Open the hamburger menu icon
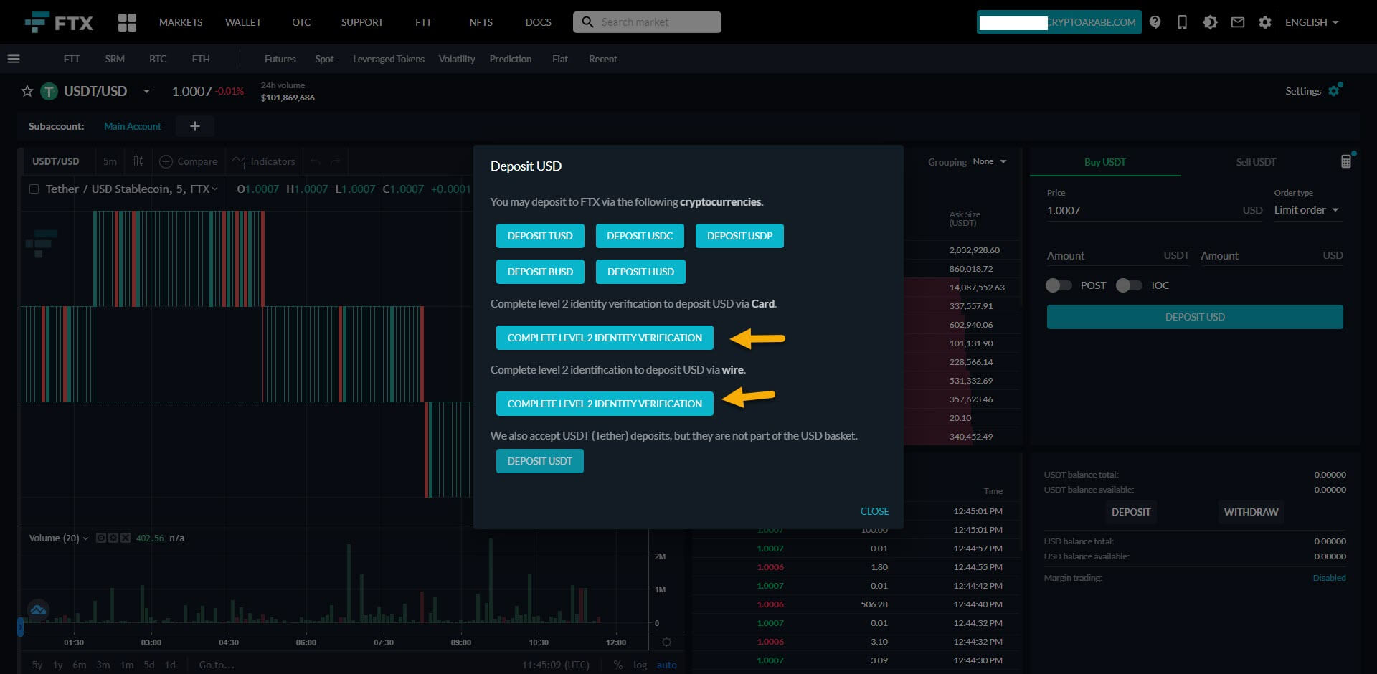Viewport: 1377px width, 674px height. pos(14,59)
